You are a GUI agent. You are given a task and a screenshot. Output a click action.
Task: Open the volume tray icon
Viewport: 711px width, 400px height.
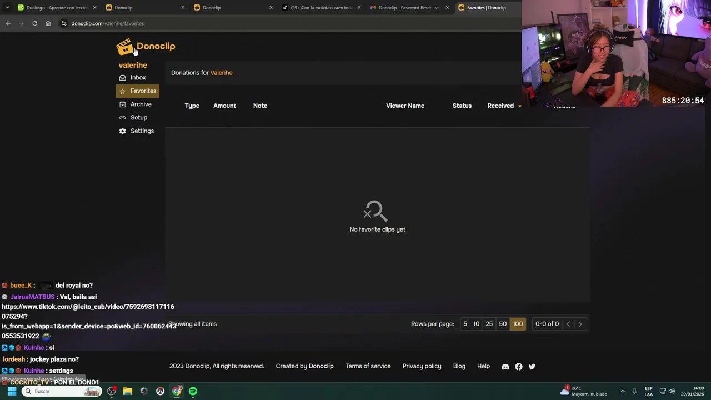click(x=672, y=391)
